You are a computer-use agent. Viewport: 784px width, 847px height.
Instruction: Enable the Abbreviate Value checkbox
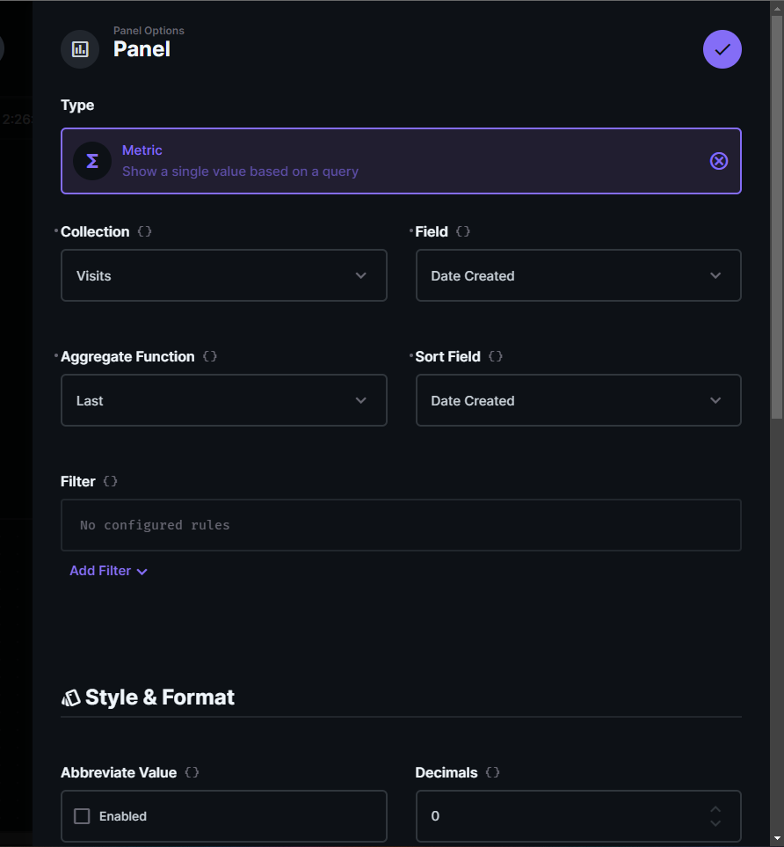(82, 815)
